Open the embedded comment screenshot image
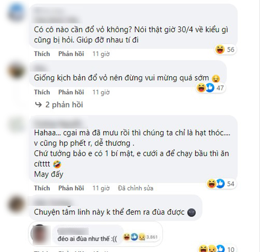The height and width of the screenshot is (252, 260). [95, 234]
